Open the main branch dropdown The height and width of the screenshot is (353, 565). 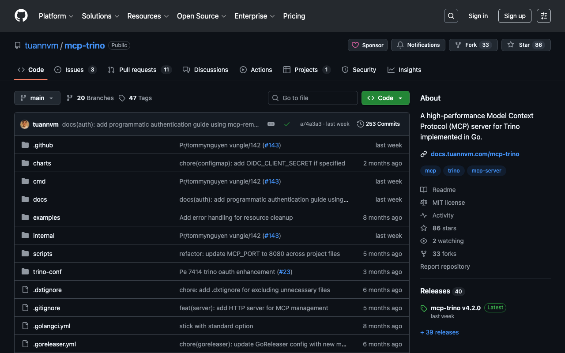coord(37,98)
